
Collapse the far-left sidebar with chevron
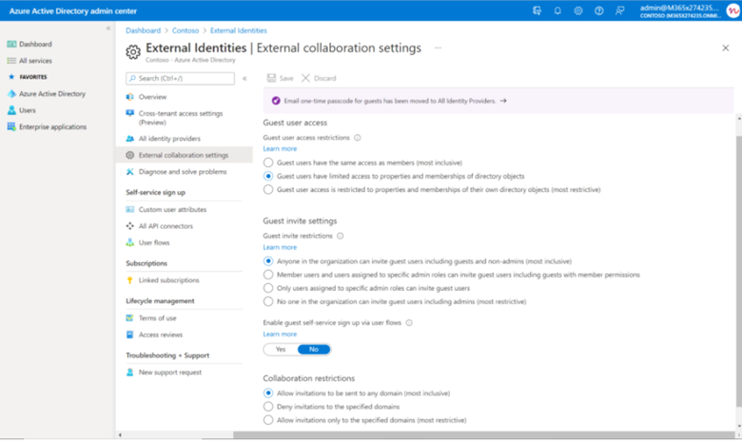[108, 29]
